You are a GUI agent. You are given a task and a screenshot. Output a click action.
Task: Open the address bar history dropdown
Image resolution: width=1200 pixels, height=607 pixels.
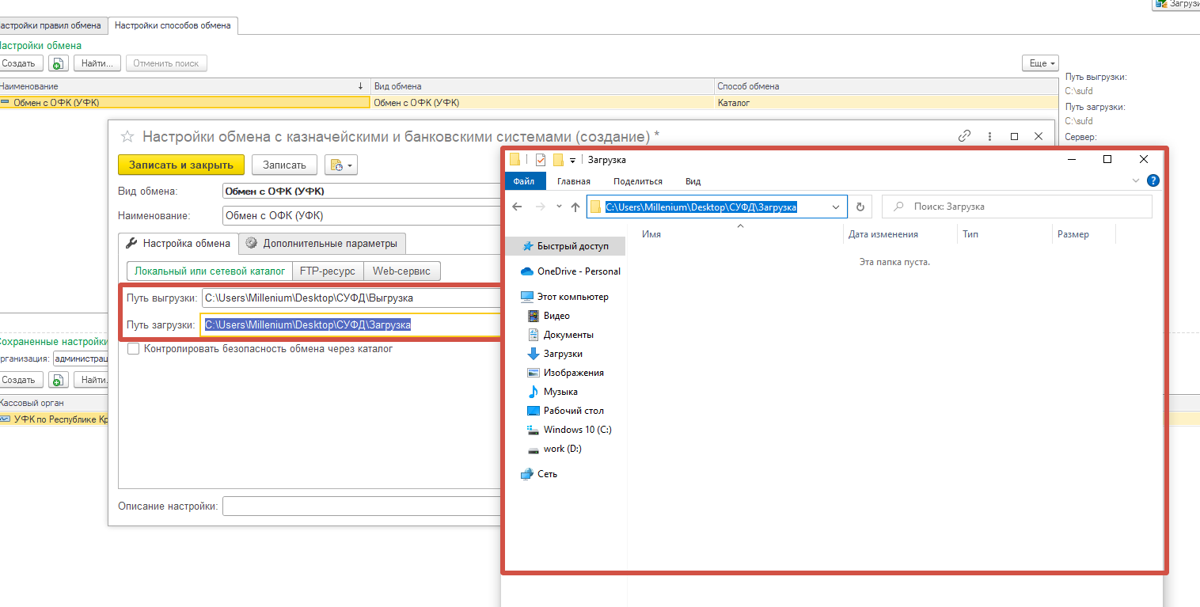pyautogui.click(x=837, y=207)
